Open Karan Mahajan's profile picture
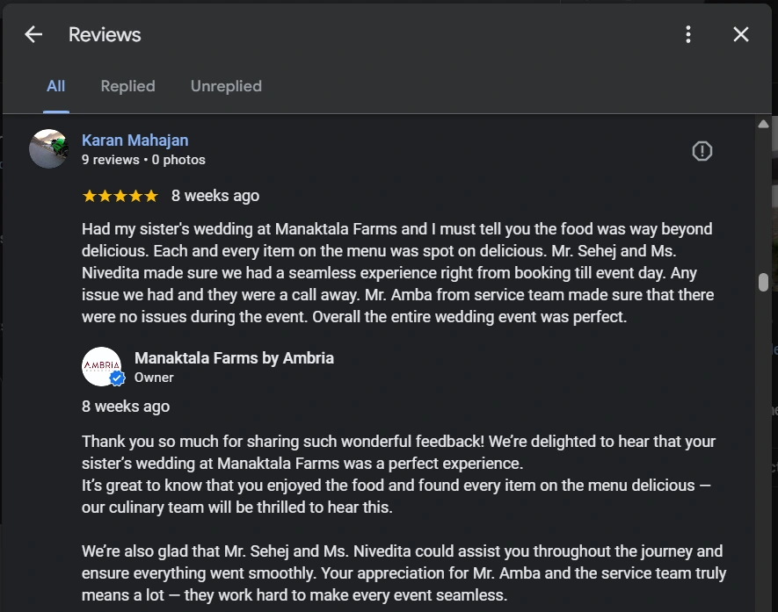This screenshot has height=612, width=778. point(48,148)
